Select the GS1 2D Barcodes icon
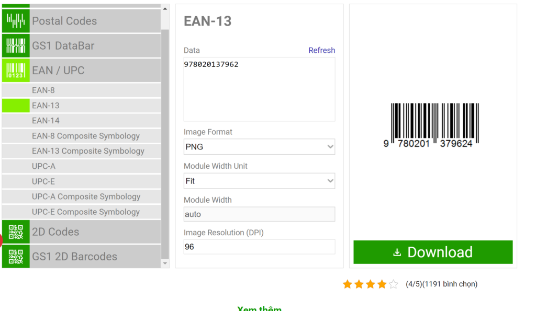The image size is (536, 311). click(x=16, y=256)
